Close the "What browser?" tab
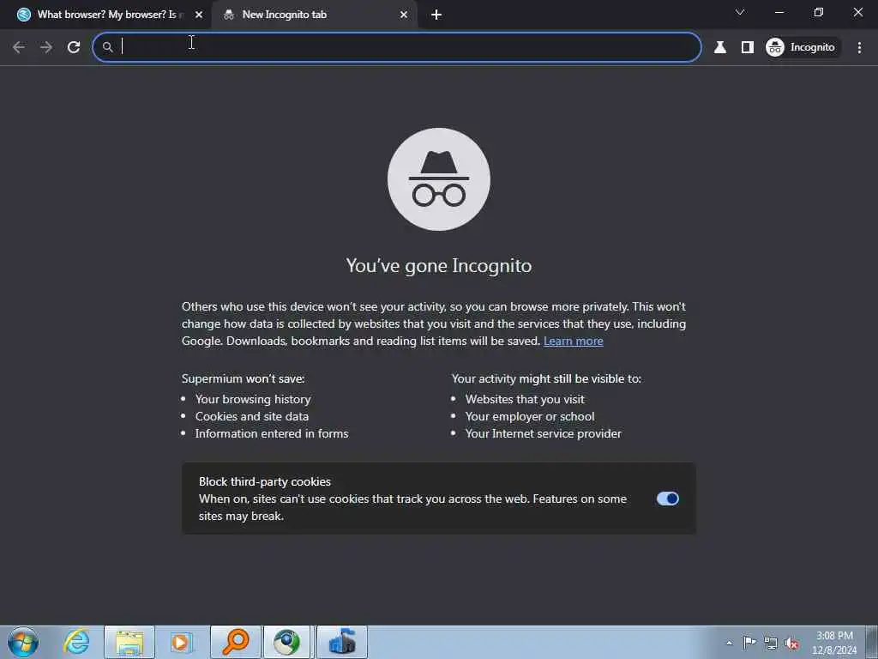Image resolution: width=878 pixels, height=659 pixels. [199, 15]
